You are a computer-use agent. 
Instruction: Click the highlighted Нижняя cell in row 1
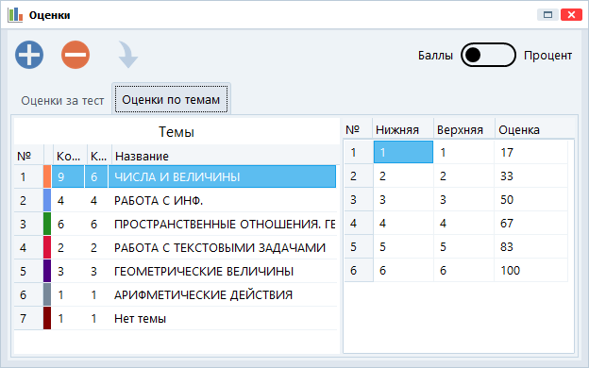click(403, 152)
